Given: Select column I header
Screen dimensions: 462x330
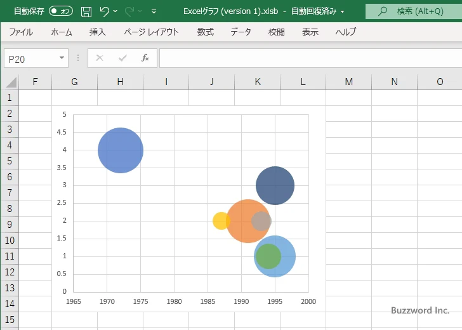Looking at the screenshot, I should (x=166, y=82).
